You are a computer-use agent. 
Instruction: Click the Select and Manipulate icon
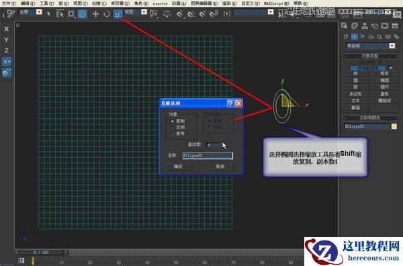(x=167, y=14)
